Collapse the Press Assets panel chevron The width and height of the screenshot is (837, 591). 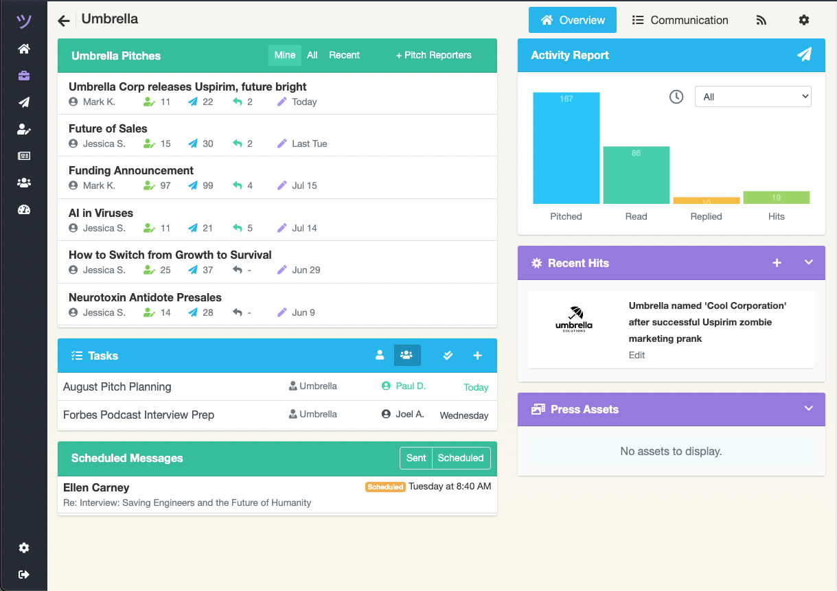pos(809,408)
